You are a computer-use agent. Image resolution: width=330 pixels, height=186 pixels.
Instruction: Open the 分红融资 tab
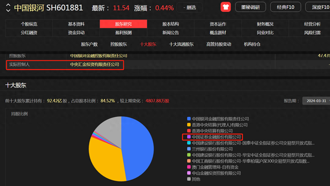point(29,32)
